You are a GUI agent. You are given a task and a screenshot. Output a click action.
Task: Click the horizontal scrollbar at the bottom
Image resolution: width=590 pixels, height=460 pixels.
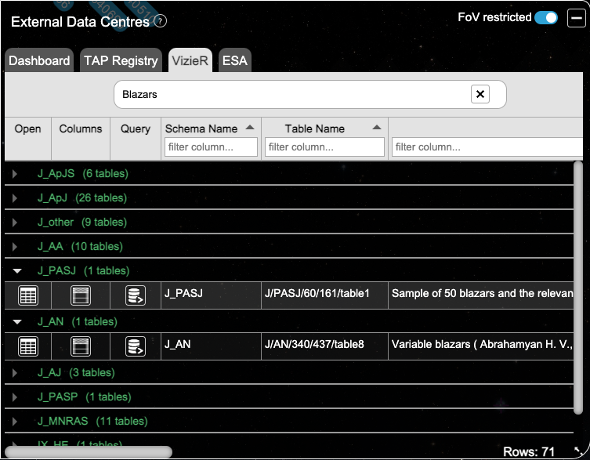[89, 451]
